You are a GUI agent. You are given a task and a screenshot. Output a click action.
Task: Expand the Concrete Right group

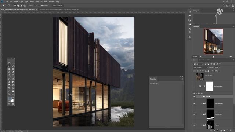[202, 103]
